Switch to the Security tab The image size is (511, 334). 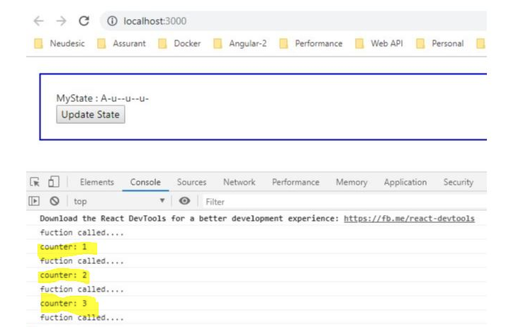459,183
